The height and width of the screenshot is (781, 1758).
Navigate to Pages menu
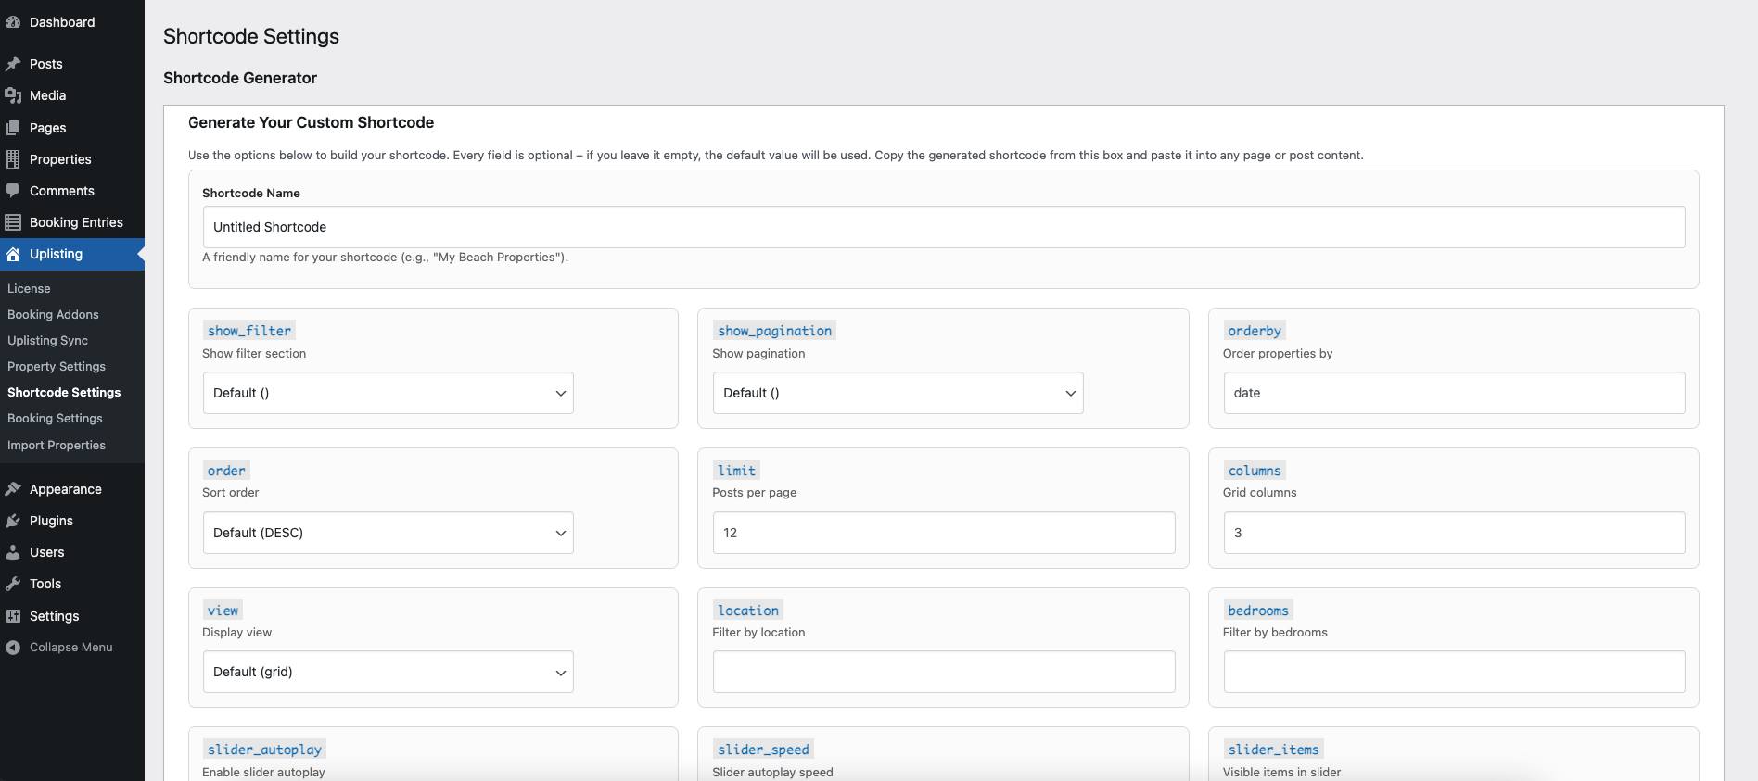coord(72,128)
